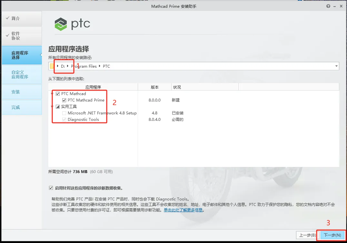Click the arrow before D: in path
This screenshot has height=243, width=347.
pos(57,66)
